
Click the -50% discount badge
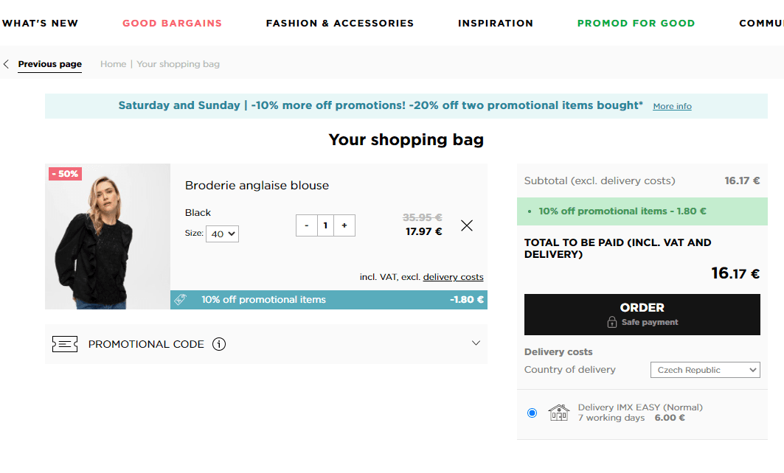point(66,174)
